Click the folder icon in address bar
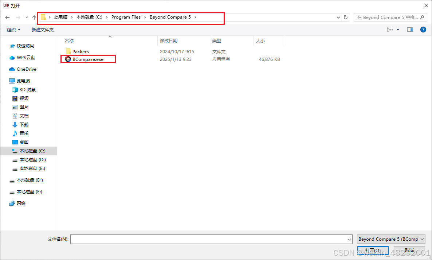432x260 pixels. point(43,17)
